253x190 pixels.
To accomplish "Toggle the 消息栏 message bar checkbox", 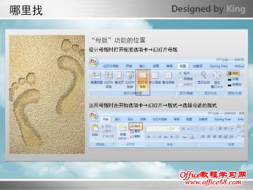I will click(x=180, y=84).
